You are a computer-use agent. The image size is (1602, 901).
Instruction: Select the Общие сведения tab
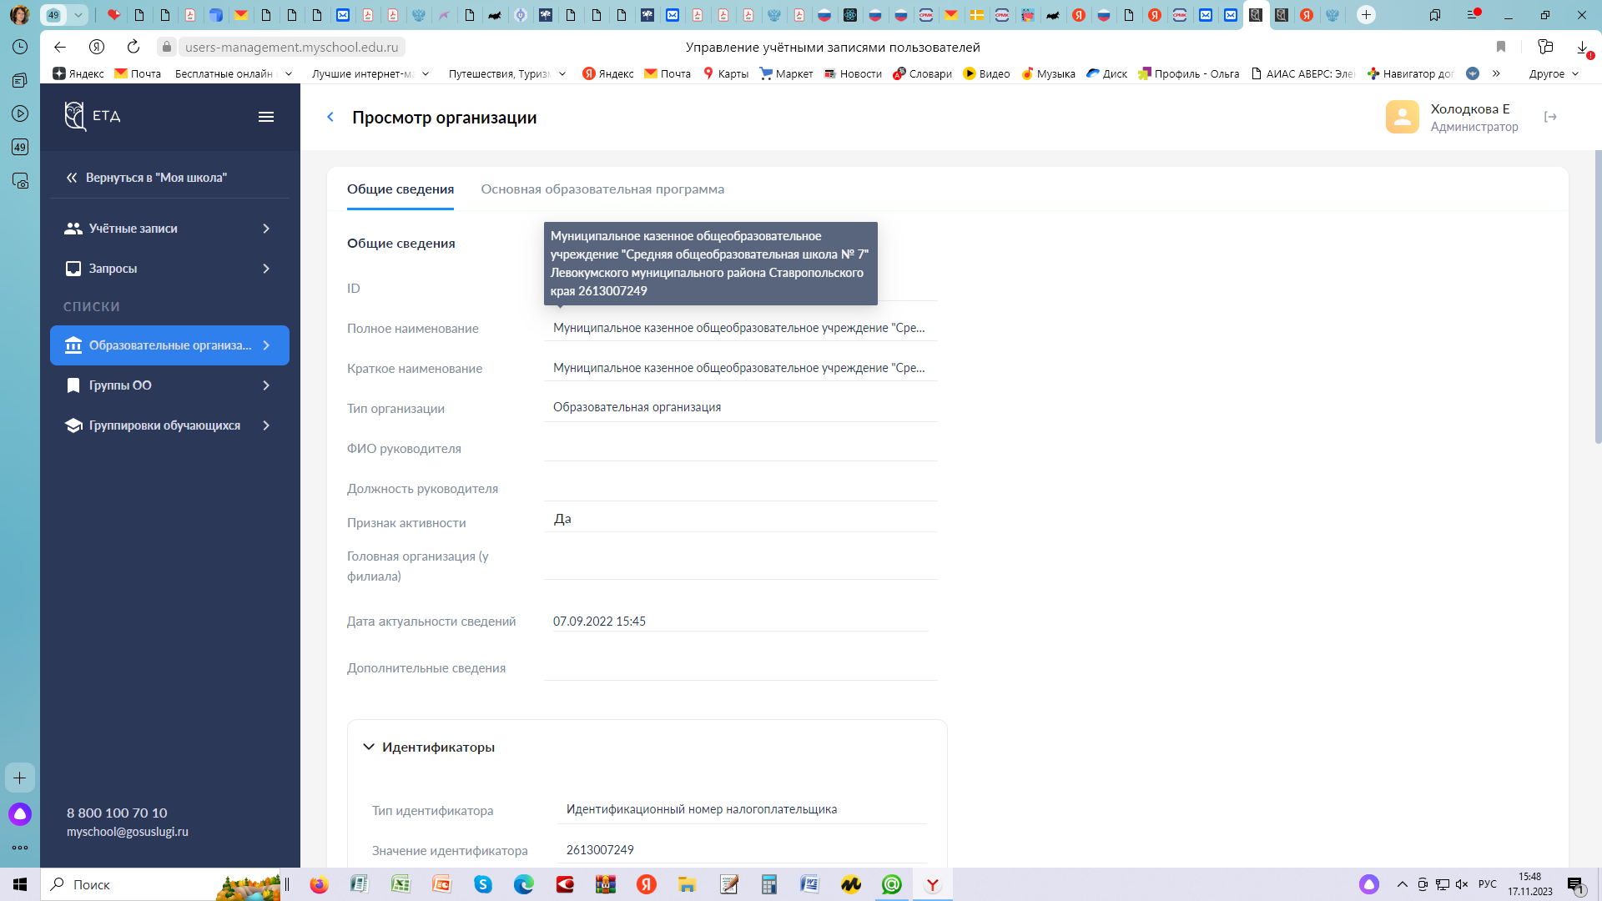coord(400,189)
